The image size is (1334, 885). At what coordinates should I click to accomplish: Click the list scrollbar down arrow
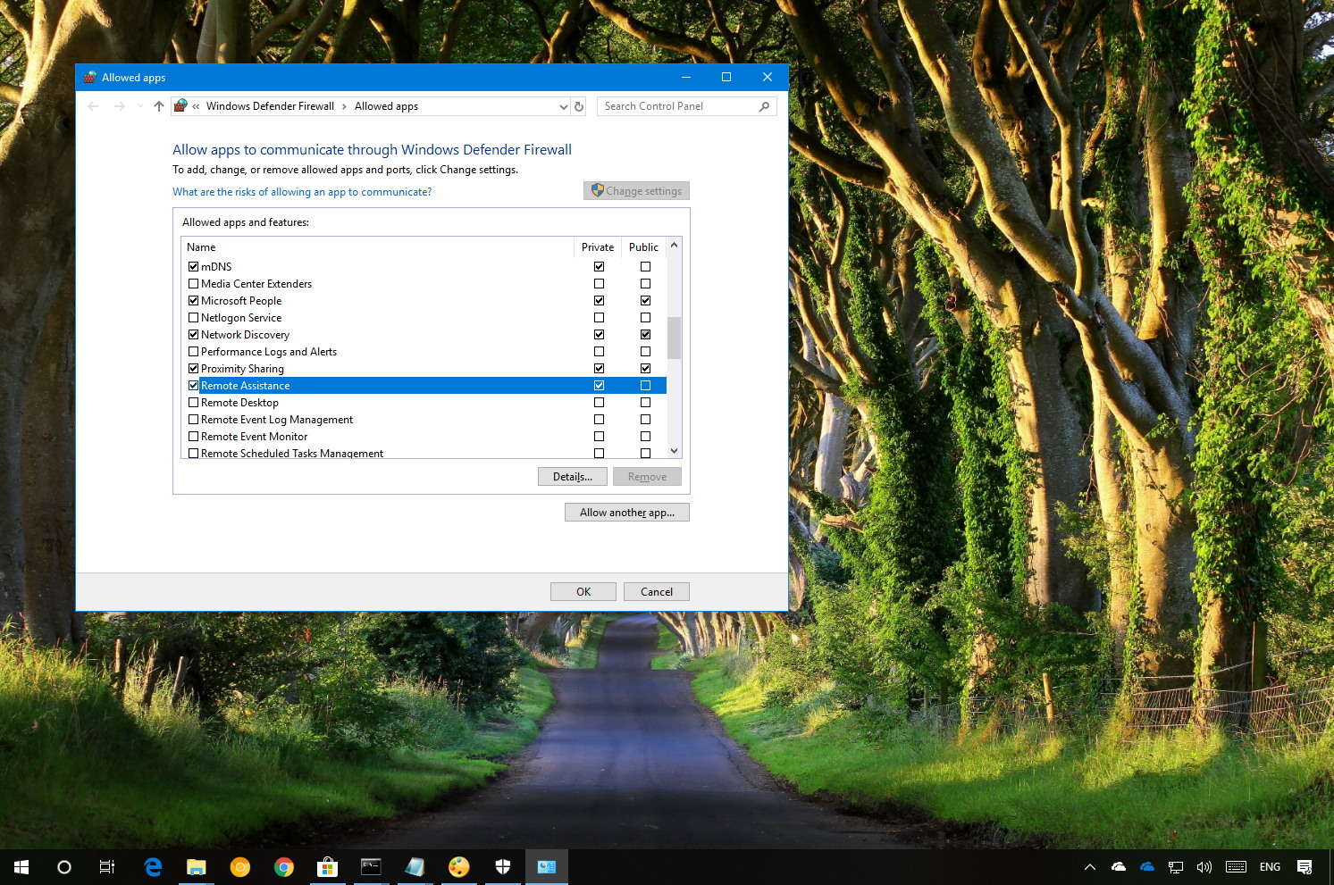pyautogui.click(x=674, y=450)
